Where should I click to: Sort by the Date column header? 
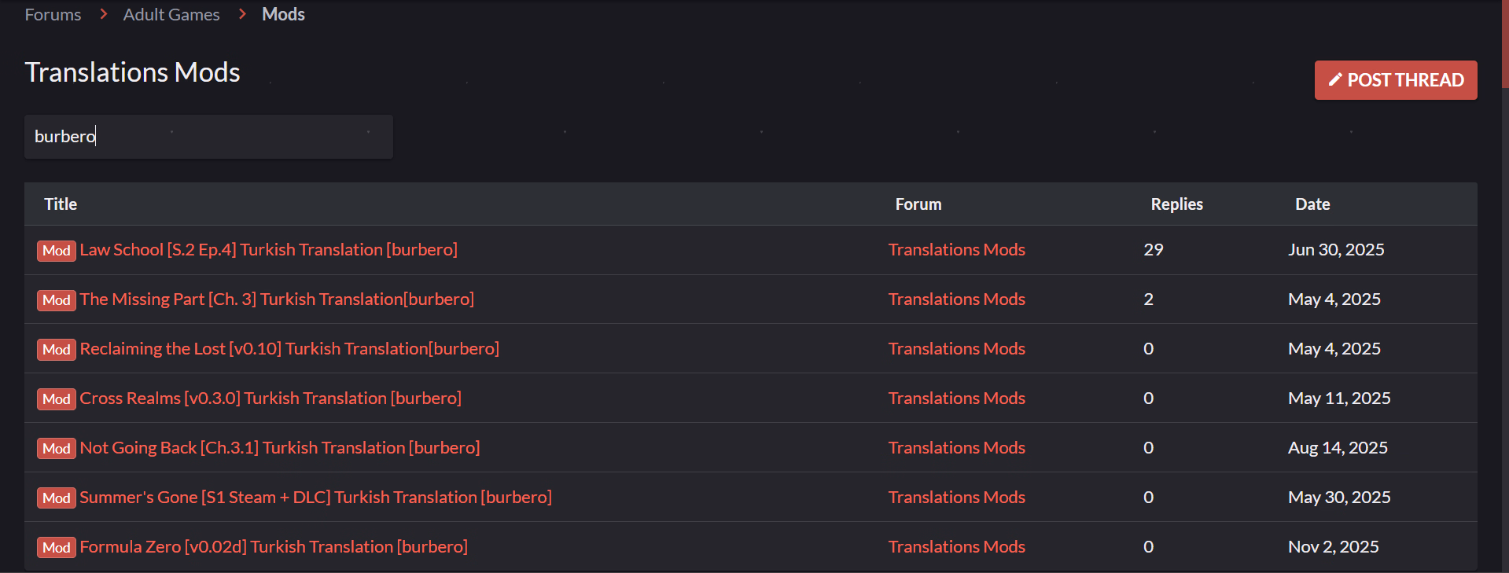(x=1312, y=204)
